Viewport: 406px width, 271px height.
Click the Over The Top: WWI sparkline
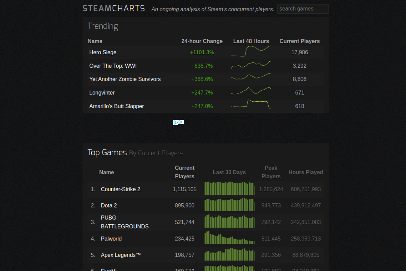click(x=251, y=65)
